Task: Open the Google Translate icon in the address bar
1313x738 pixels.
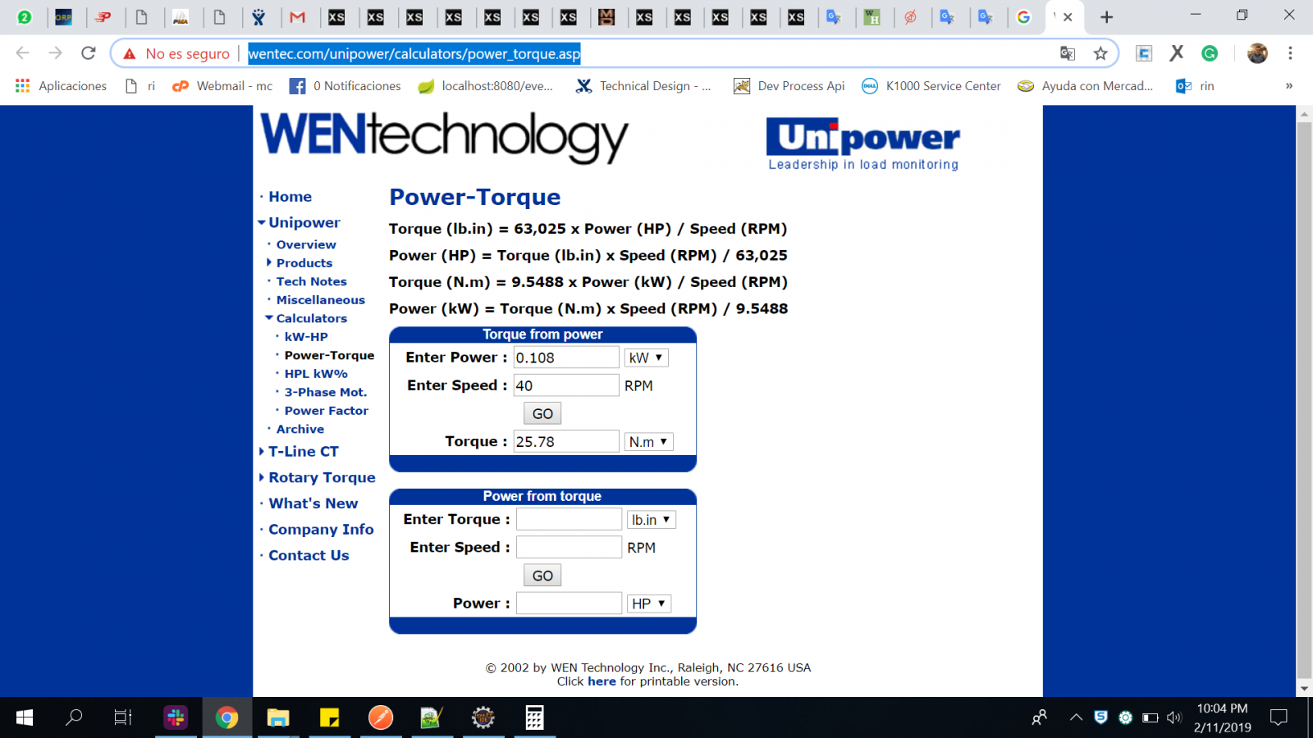Action: tap(1068, 53)
